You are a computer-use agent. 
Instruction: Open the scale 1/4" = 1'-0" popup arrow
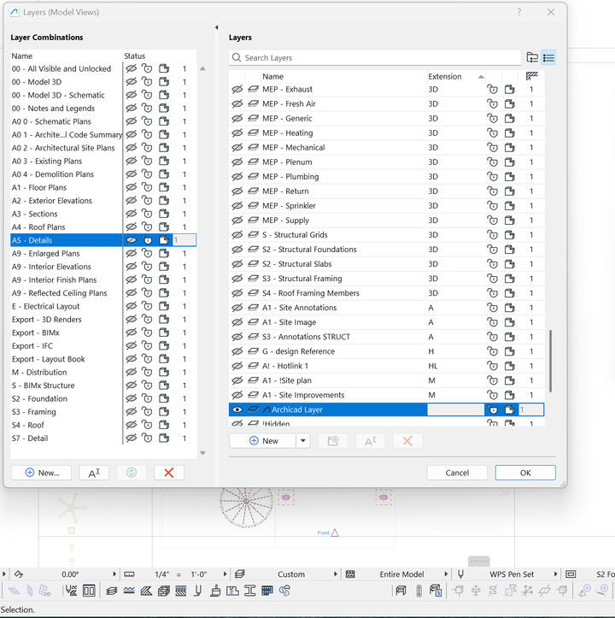[225, 574]
